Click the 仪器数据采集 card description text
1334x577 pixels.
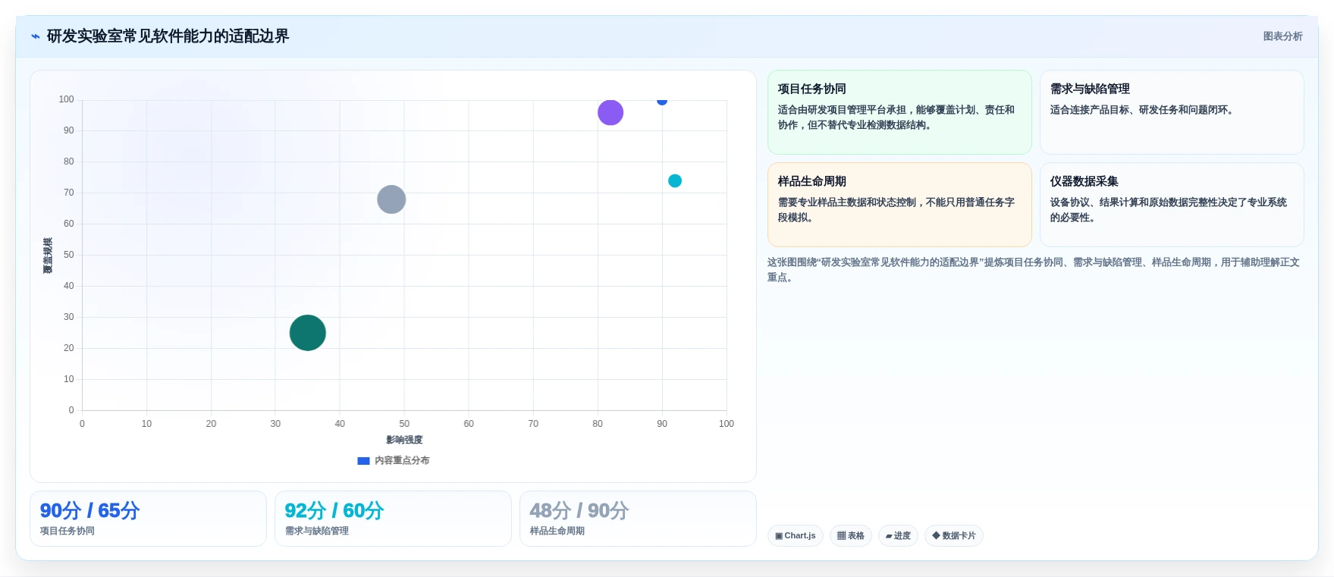[x=1169, y=210]
